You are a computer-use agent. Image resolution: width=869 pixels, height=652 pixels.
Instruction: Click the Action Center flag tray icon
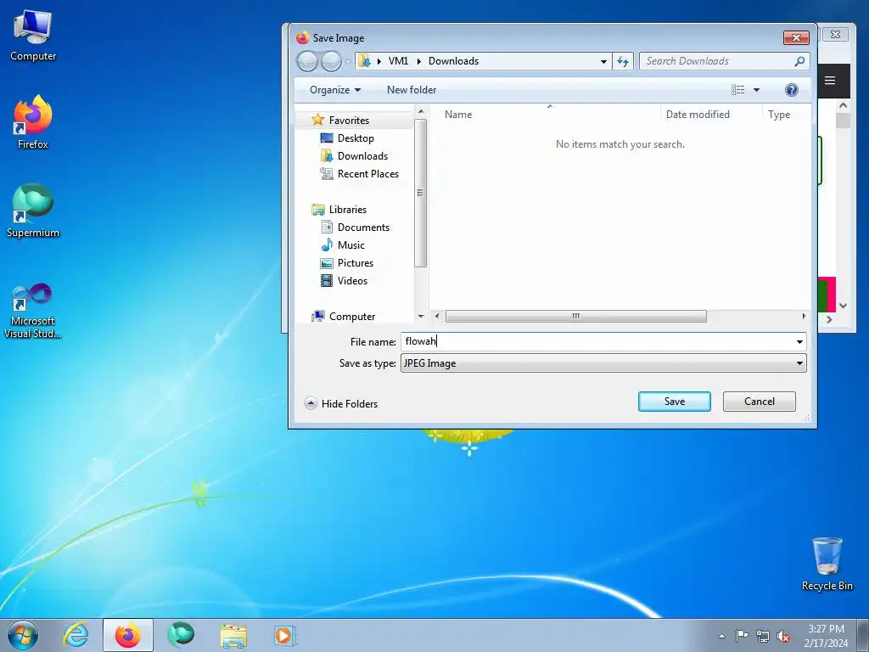click(x=742, y=636)
